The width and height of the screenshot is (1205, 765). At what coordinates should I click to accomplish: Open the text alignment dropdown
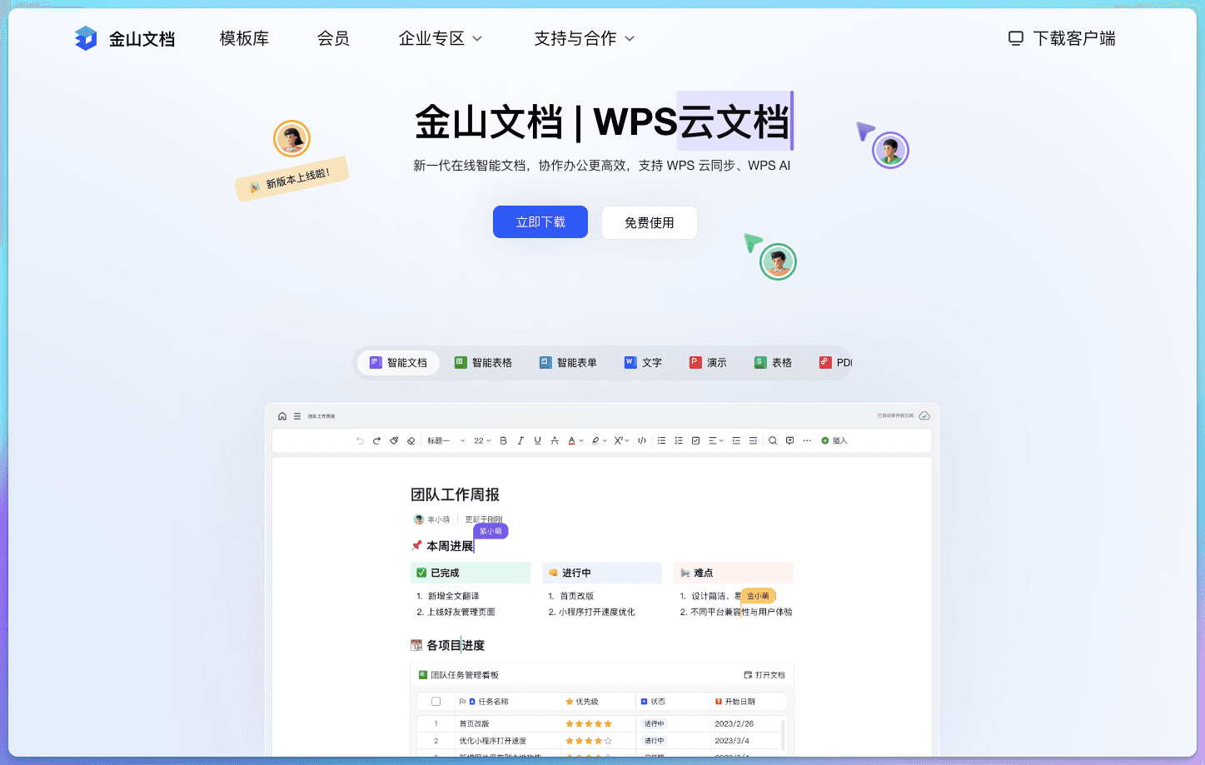pos(715,440)
